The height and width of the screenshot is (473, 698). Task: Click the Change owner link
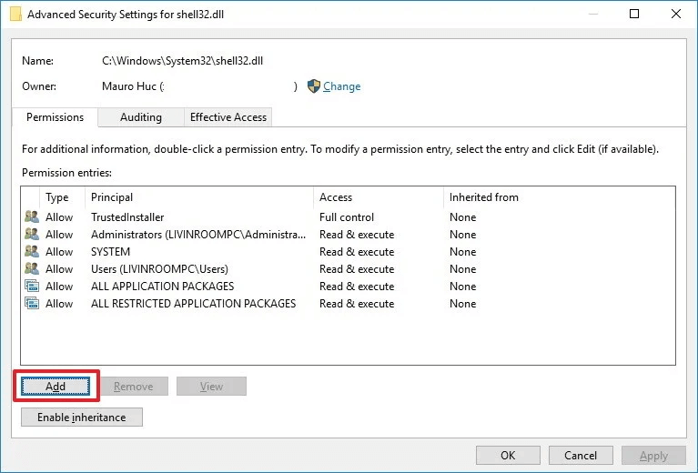click(x=341, y=86)
